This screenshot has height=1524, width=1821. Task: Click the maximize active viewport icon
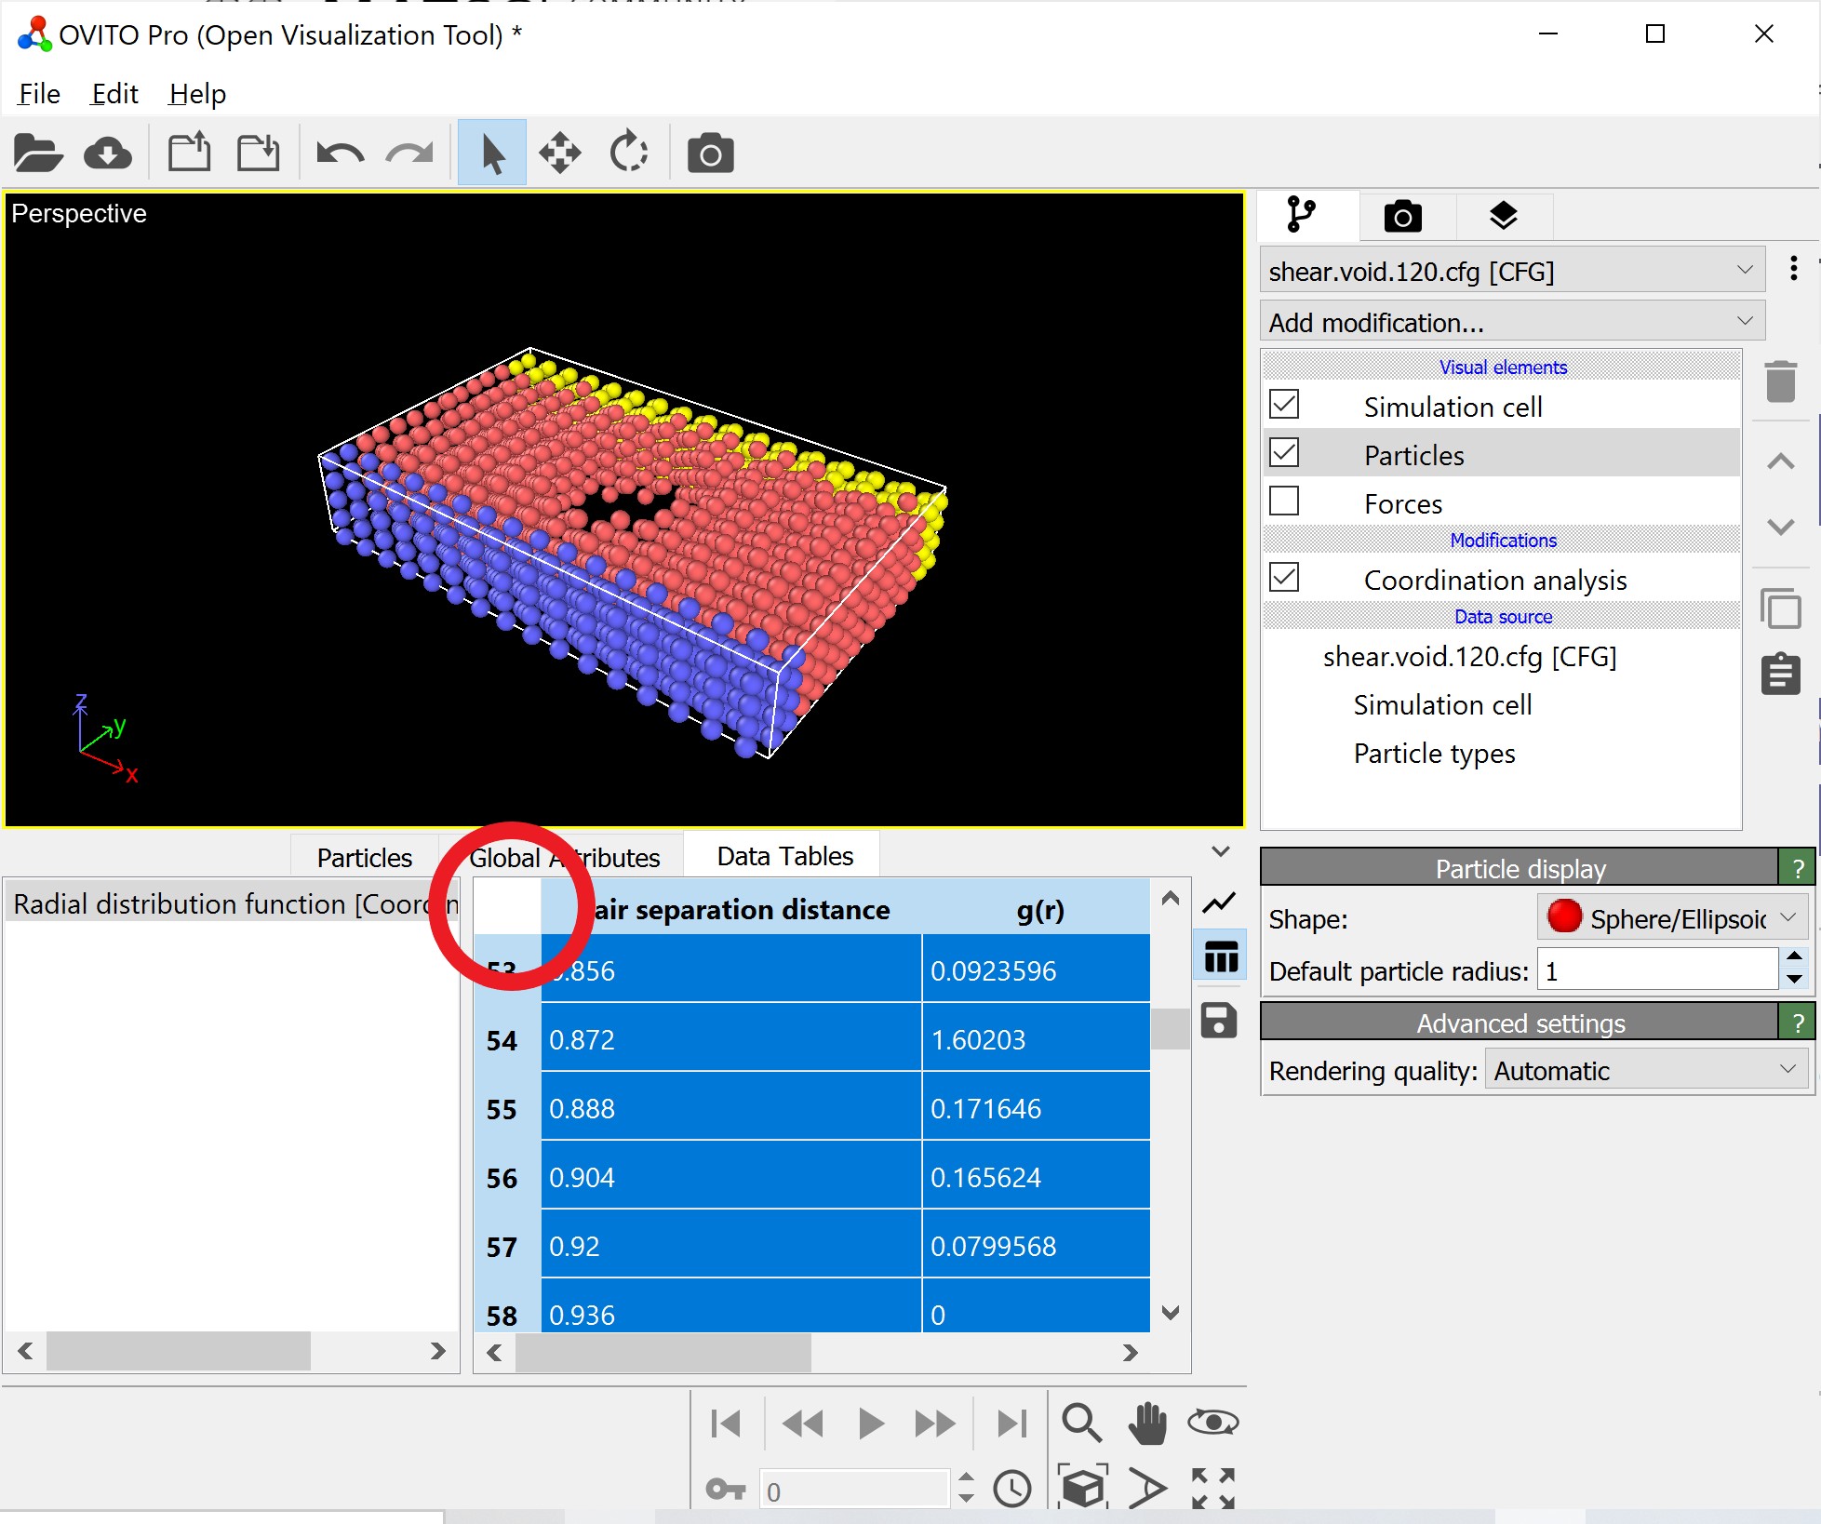pos(1212,1488)
